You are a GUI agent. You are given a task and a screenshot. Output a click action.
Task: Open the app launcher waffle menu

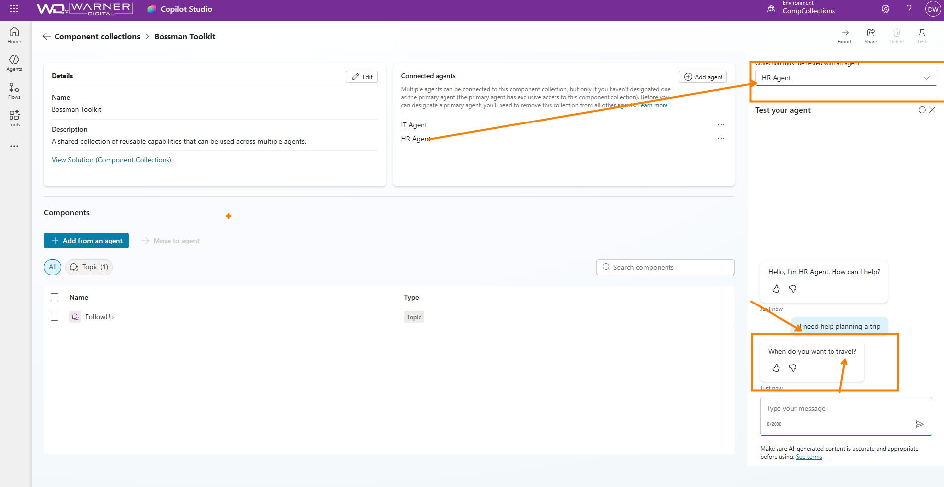(14, 9)
